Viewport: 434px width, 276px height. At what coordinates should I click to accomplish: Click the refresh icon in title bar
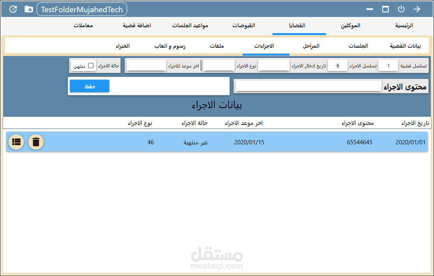[13, 9]
